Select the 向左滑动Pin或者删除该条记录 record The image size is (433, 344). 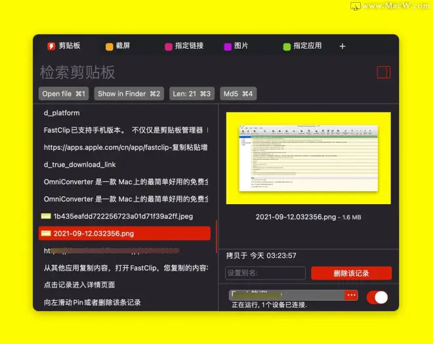(x=125, y=302)
